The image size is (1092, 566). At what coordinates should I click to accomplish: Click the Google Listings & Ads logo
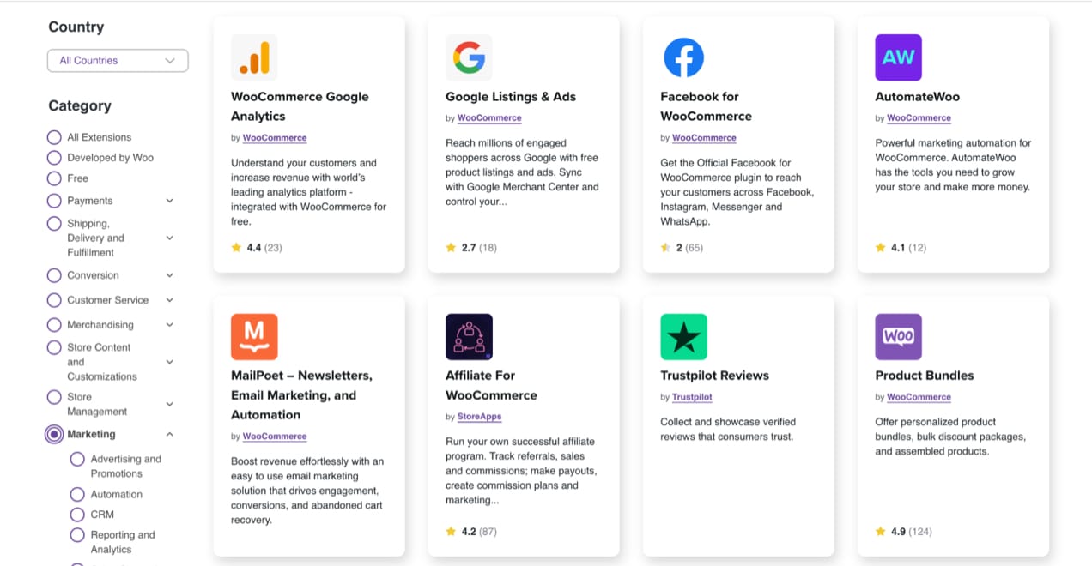pyautogui.click(x=469, y=57)
